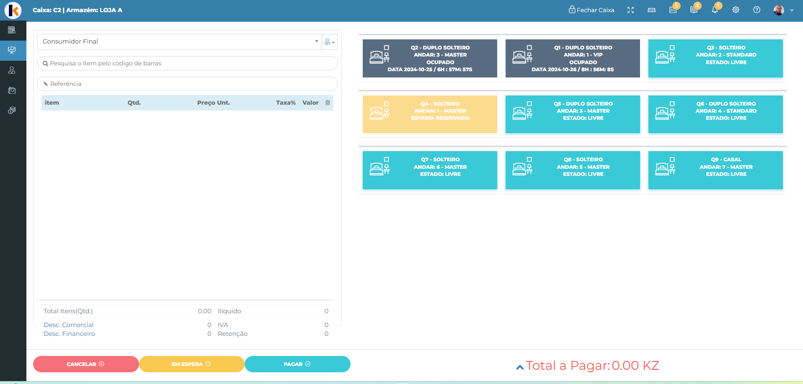The image size is (803, 384).
Task: Select room Q4 - Solteiro reserved tile
Action: (x=430, y=114)
